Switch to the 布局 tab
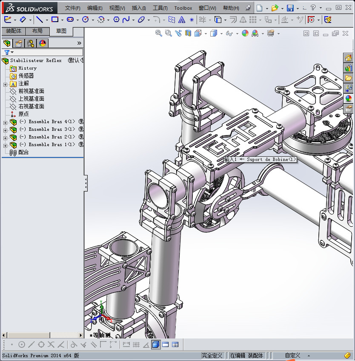Screen dimensions: 355x361 37,31
